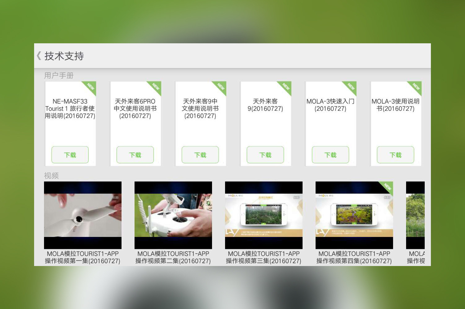
Task: Open the 第一集 propeller video thumbnail
Action: coord(83,215)
